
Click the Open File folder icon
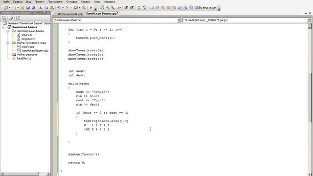coord(22,8)
